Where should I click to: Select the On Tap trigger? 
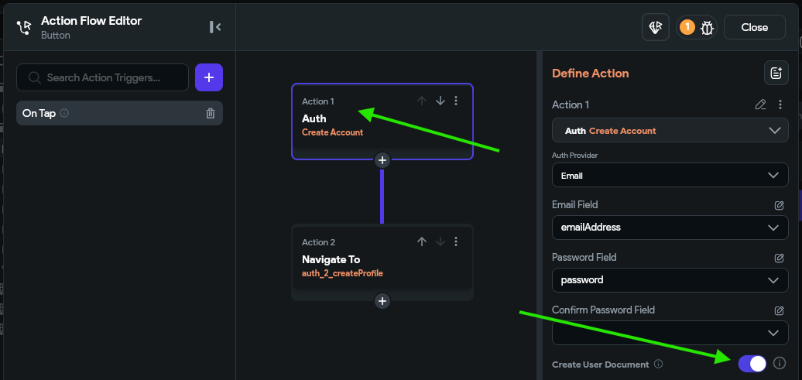[x=120, y=113]
